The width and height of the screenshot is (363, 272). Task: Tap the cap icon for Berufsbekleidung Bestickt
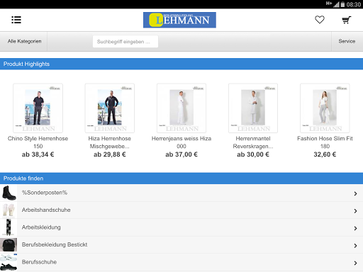coord(9,245)
